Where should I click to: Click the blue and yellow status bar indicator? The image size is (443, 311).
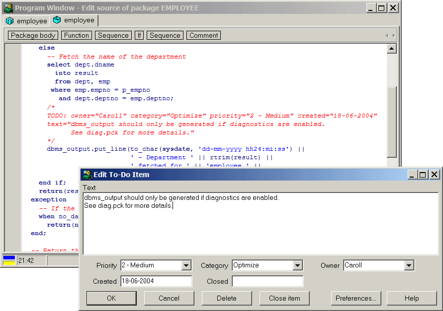[x=9, y=260]
